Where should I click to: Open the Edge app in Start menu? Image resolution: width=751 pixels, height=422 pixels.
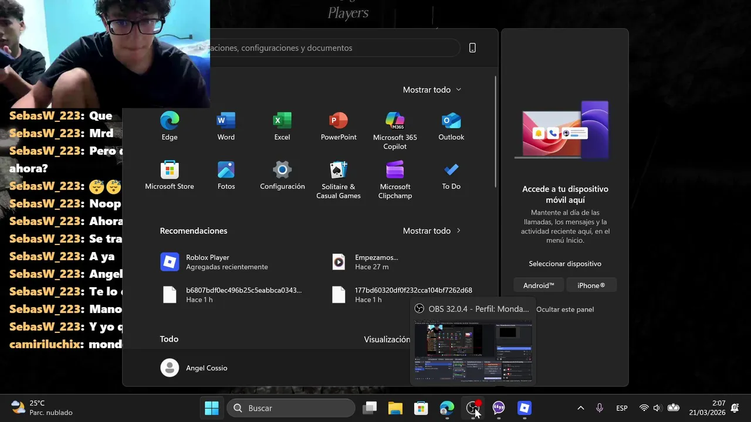pyautogui.click(x=170, y=126)
